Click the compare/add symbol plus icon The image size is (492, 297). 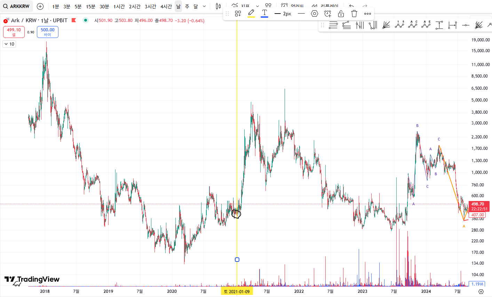[40, 6]
